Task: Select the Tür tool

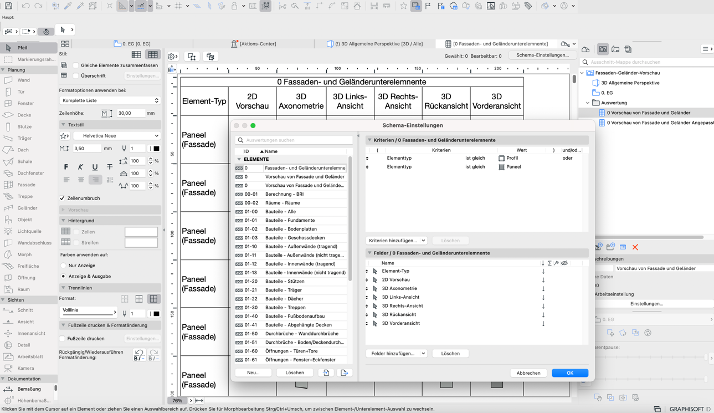Action: click(28, 92)
